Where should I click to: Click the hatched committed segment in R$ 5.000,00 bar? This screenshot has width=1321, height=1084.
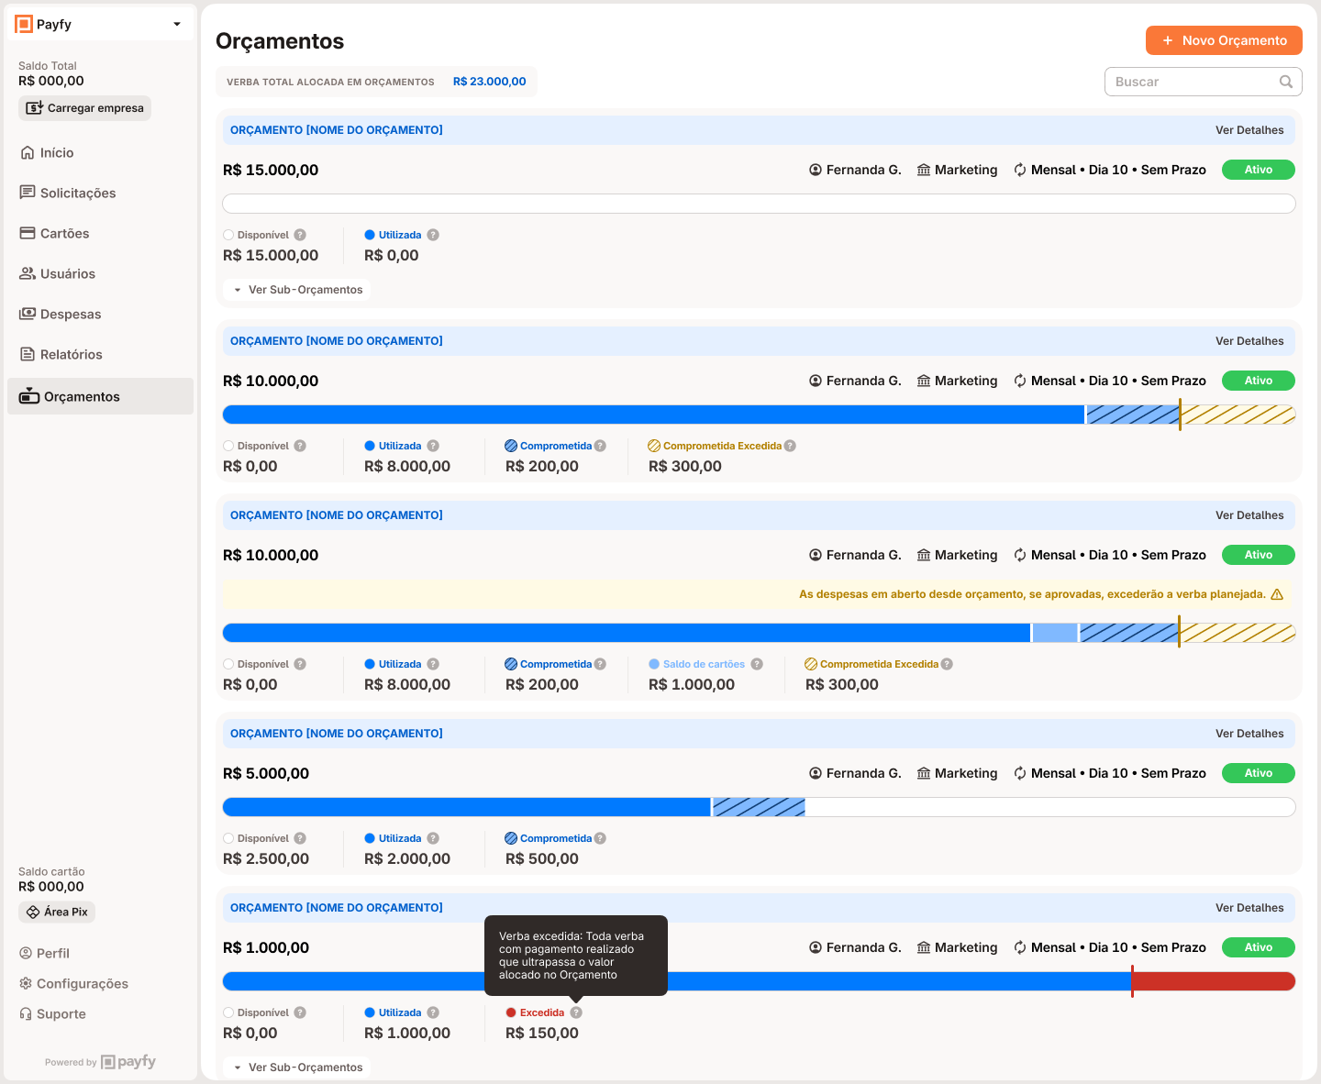pyautogui.click(x=759, y=807)
